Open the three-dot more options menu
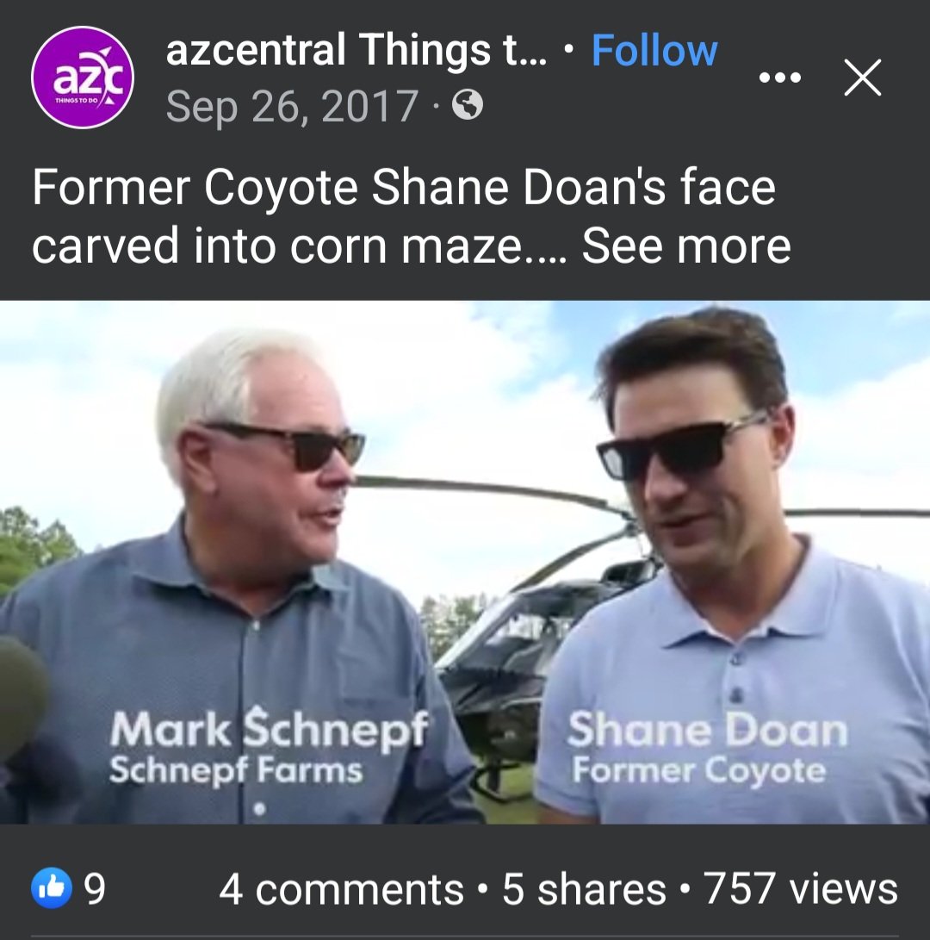The height and width of the screenshot is (940, 930). coord(780,78)
